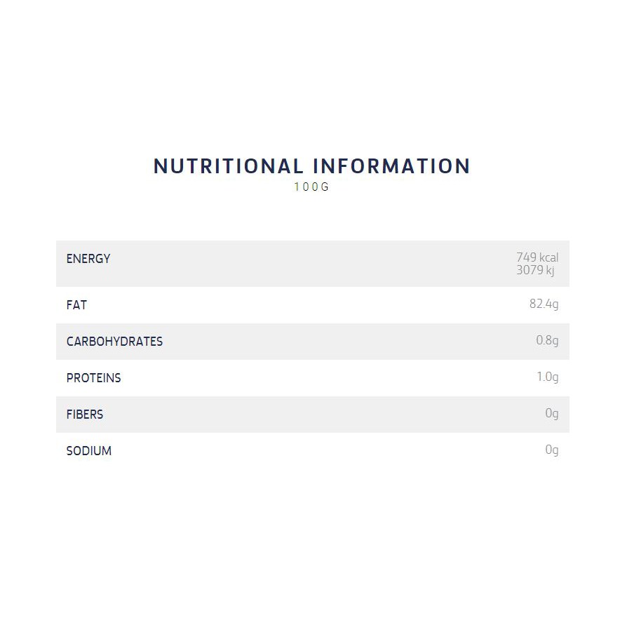Image resolution: width=620 pixels, height=620 pixels.
Task: Select the ENERGY row label
Action: click(x=88, y=259)
